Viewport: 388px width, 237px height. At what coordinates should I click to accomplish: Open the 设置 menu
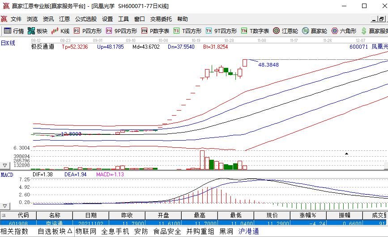point(107,19)
